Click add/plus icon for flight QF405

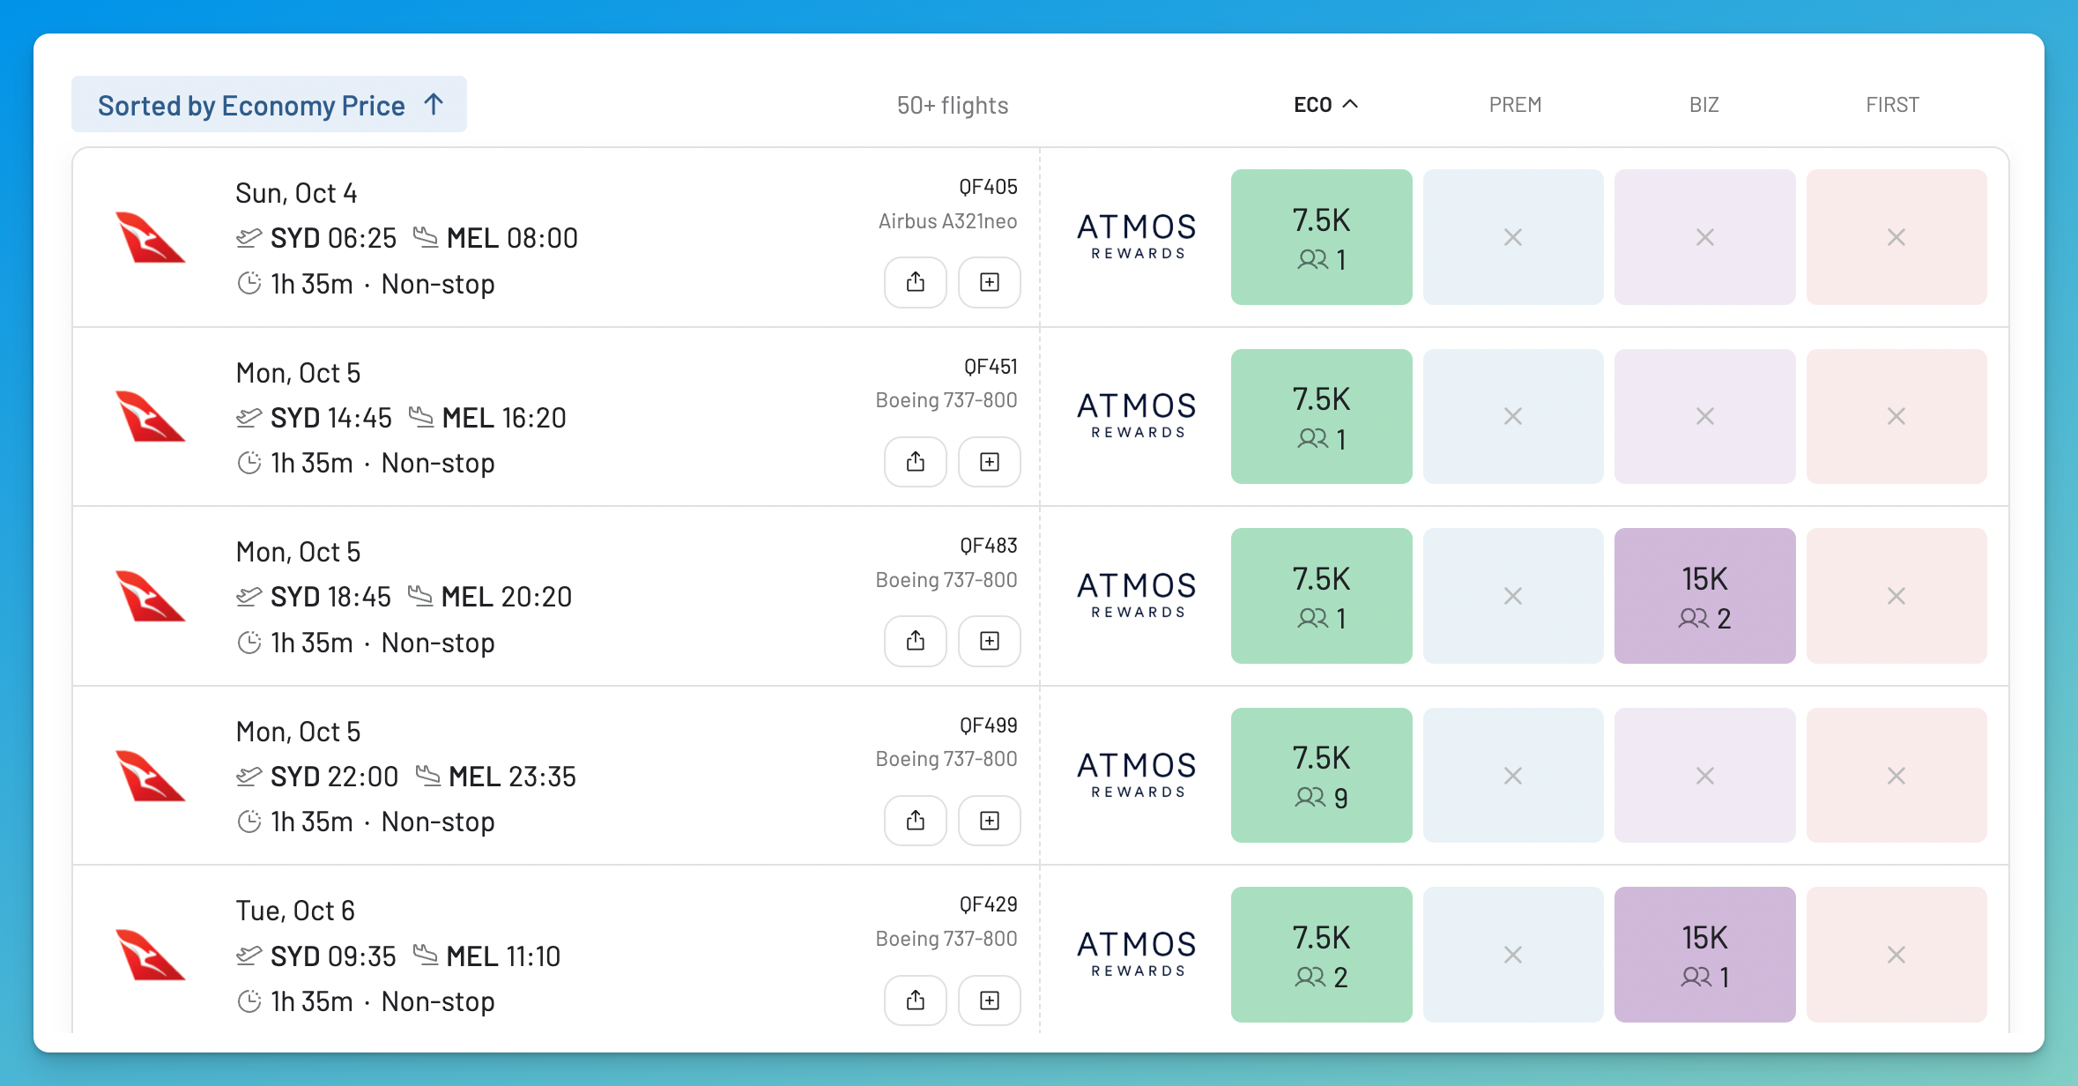[990, 282]
